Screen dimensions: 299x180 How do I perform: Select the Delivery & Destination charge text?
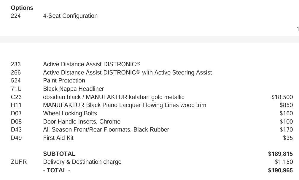coord(82,162)
